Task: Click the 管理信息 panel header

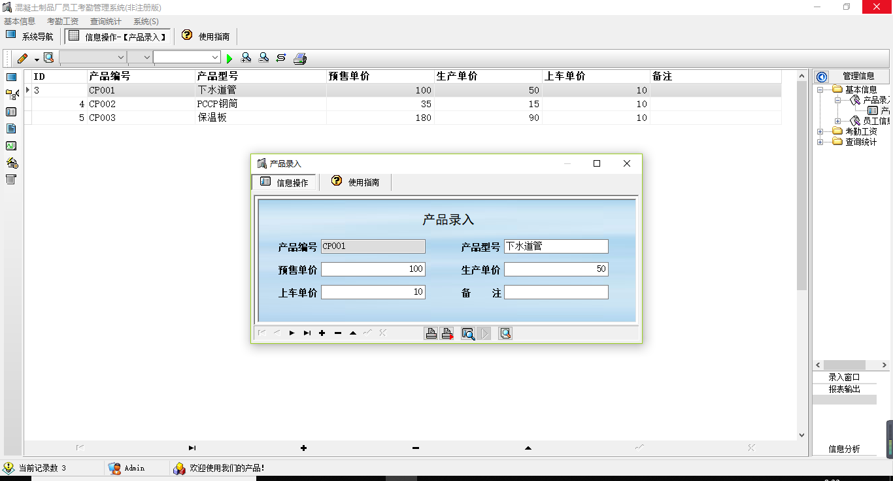Action: (x=858, y=76)
